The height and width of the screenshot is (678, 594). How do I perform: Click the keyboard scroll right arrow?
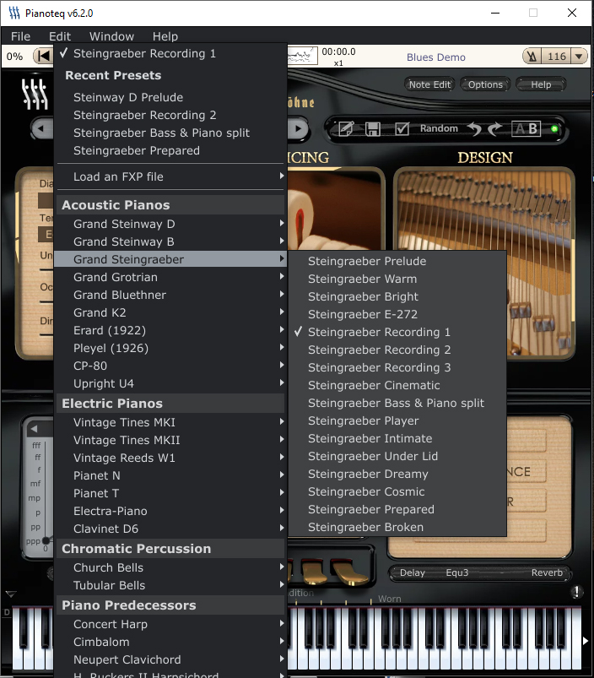(x=586, y=641)
